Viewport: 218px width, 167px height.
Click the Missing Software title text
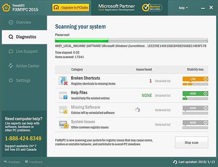click(x=85, y=107)
